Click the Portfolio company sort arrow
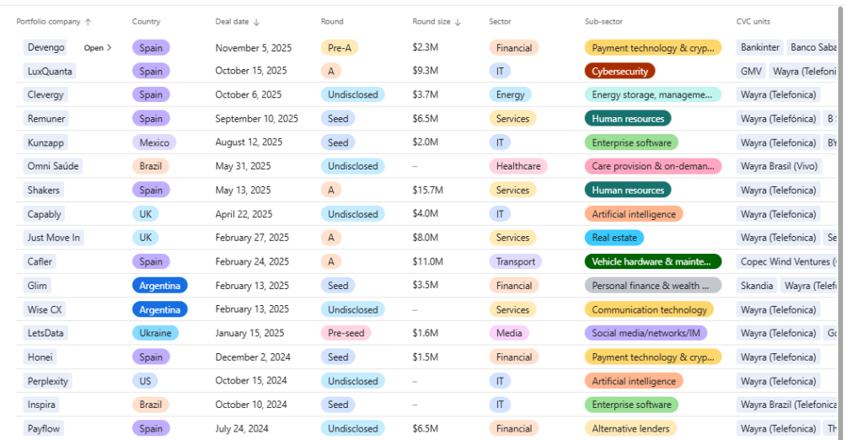This screenshot has width=863, height=440. click(88, 22)
